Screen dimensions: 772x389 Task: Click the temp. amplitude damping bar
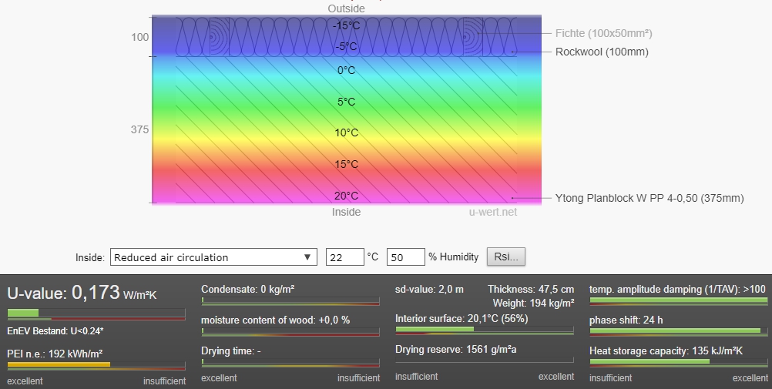tap(679, 300)
